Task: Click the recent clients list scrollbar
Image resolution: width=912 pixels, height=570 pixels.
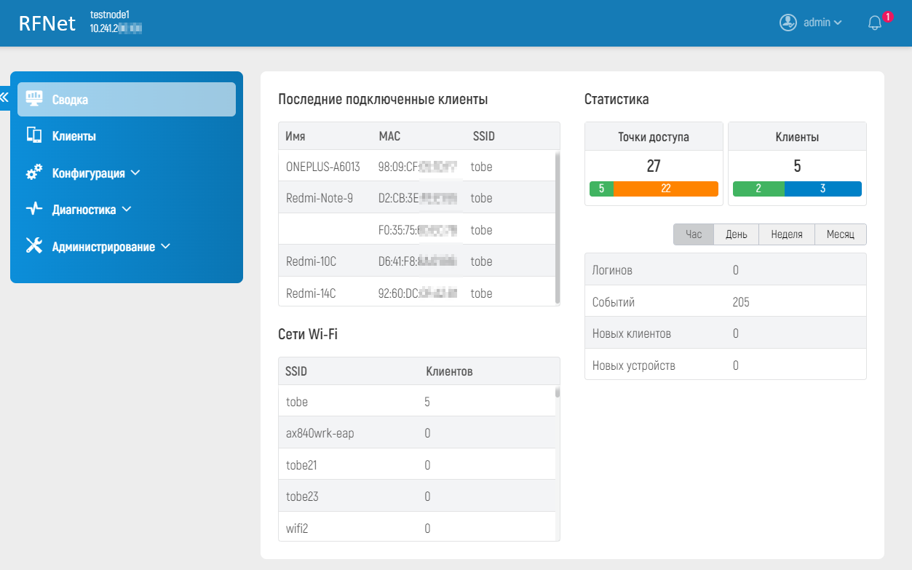Action: tap(558, 227)
